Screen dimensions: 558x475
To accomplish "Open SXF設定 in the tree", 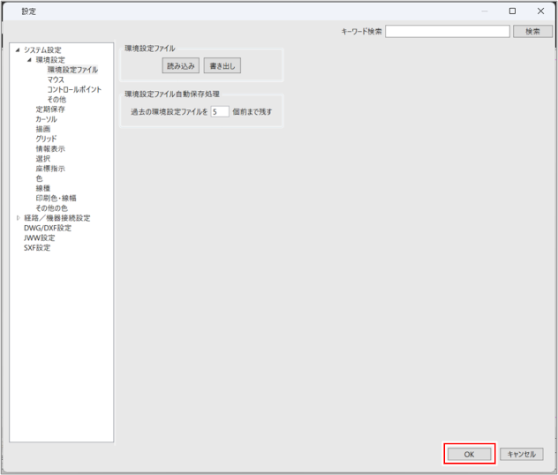I will click(37, 248).
